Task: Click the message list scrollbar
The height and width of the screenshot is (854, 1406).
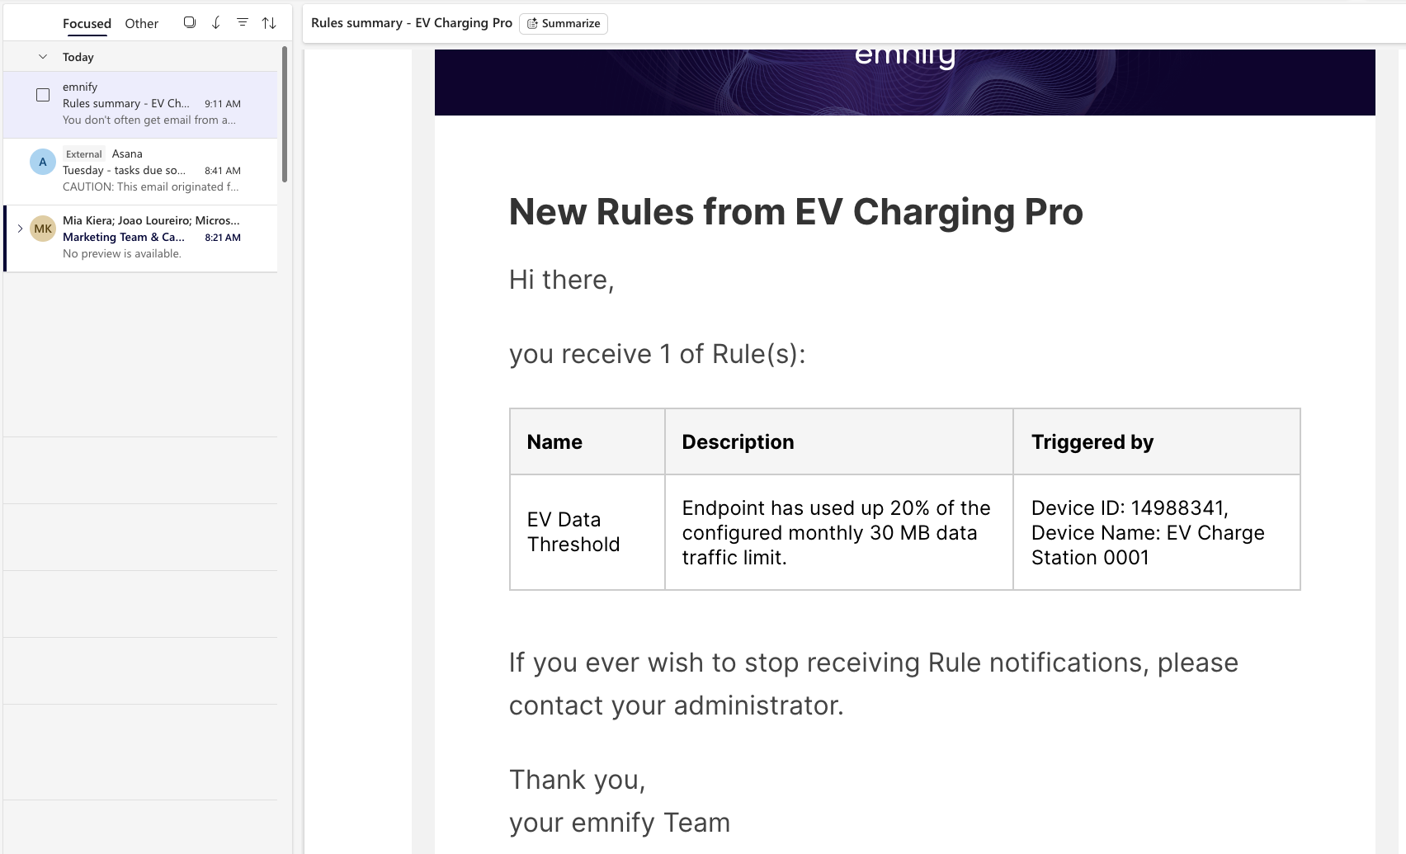Action: (285, 114)
